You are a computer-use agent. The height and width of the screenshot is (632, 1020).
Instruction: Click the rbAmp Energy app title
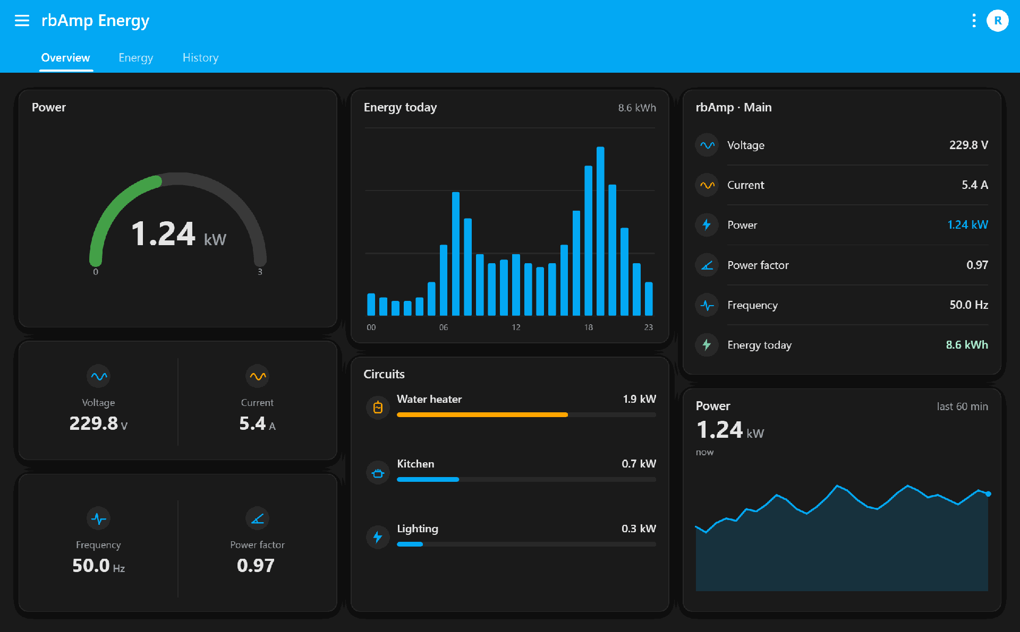pos(96,21)
